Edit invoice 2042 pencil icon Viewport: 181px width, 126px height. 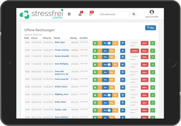(x=100, y=103)
